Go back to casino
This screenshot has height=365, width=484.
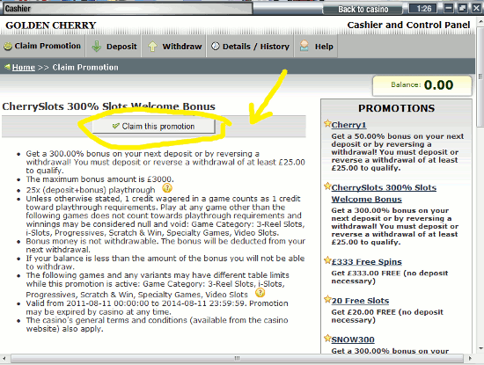click(x=363, y=10)
